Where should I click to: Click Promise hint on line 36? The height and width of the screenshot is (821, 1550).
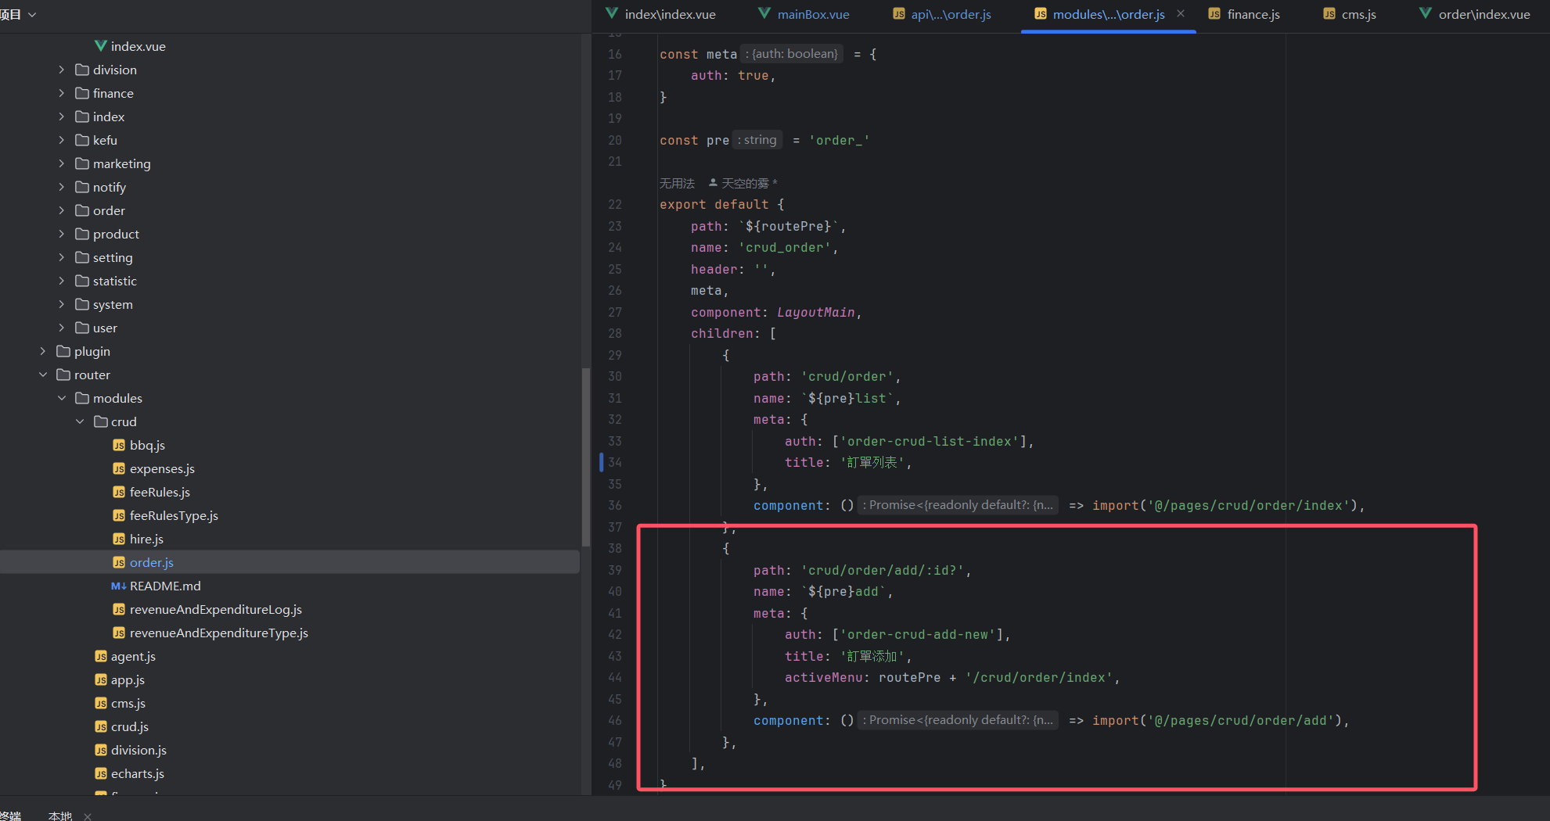click(958, 505)
